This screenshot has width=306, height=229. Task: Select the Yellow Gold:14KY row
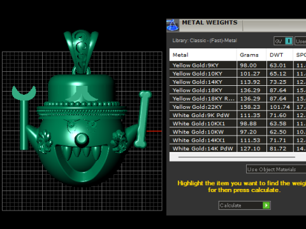238,82
